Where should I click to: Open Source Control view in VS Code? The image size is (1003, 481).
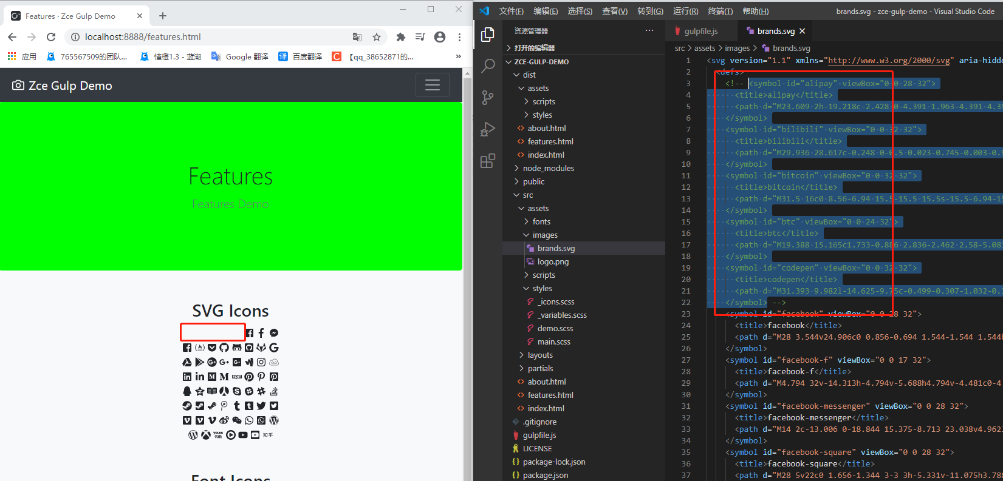[488, 98]
